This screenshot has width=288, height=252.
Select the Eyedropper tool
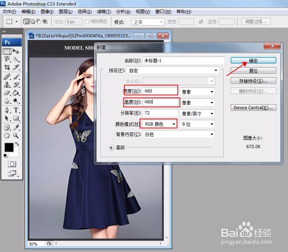click(x=16, y=127)
